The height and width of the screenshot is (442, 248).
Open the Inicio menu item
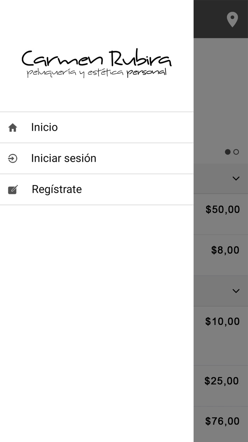(x=44, y=127)
